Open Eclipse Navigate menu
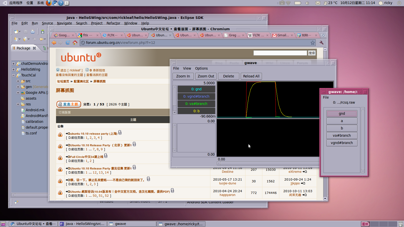Viewport: 404px width, 227px height. [x=64, y=23]
